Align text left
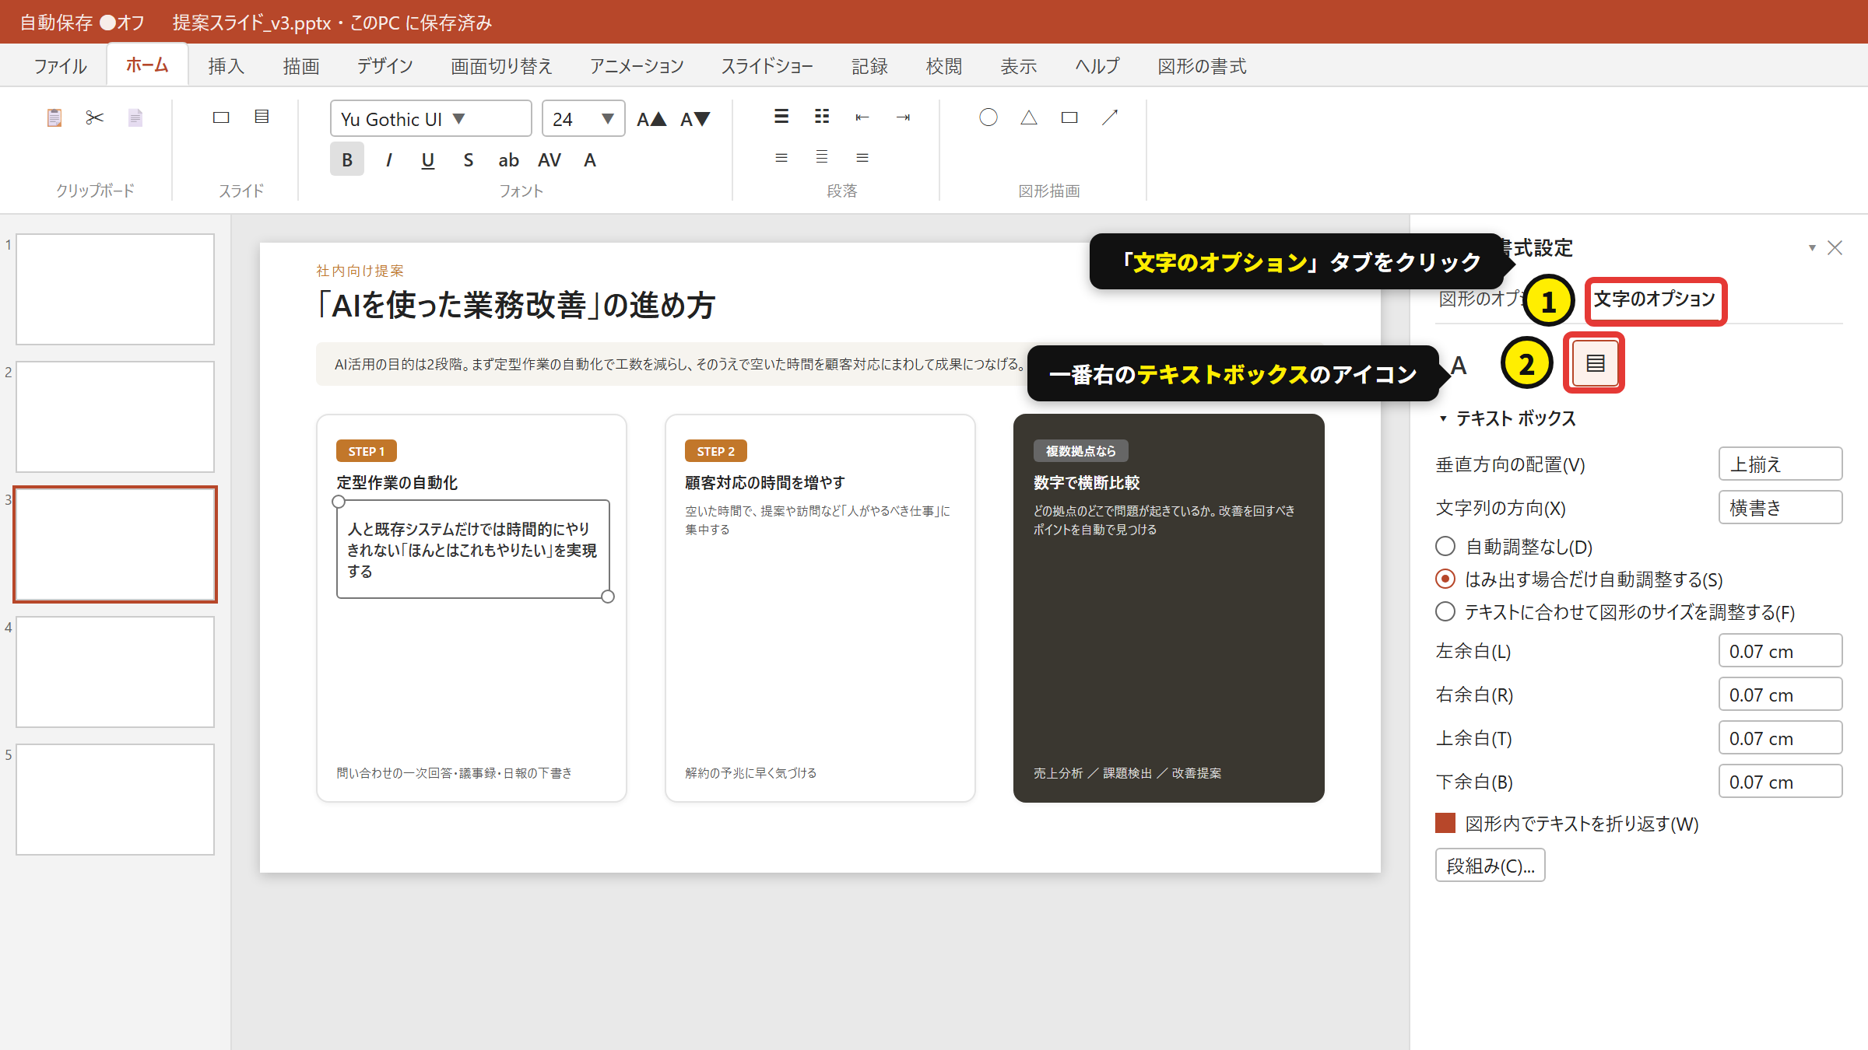Image resolution: width=1868 pixels, height=1050 pixels. click(x=781, y=158)
